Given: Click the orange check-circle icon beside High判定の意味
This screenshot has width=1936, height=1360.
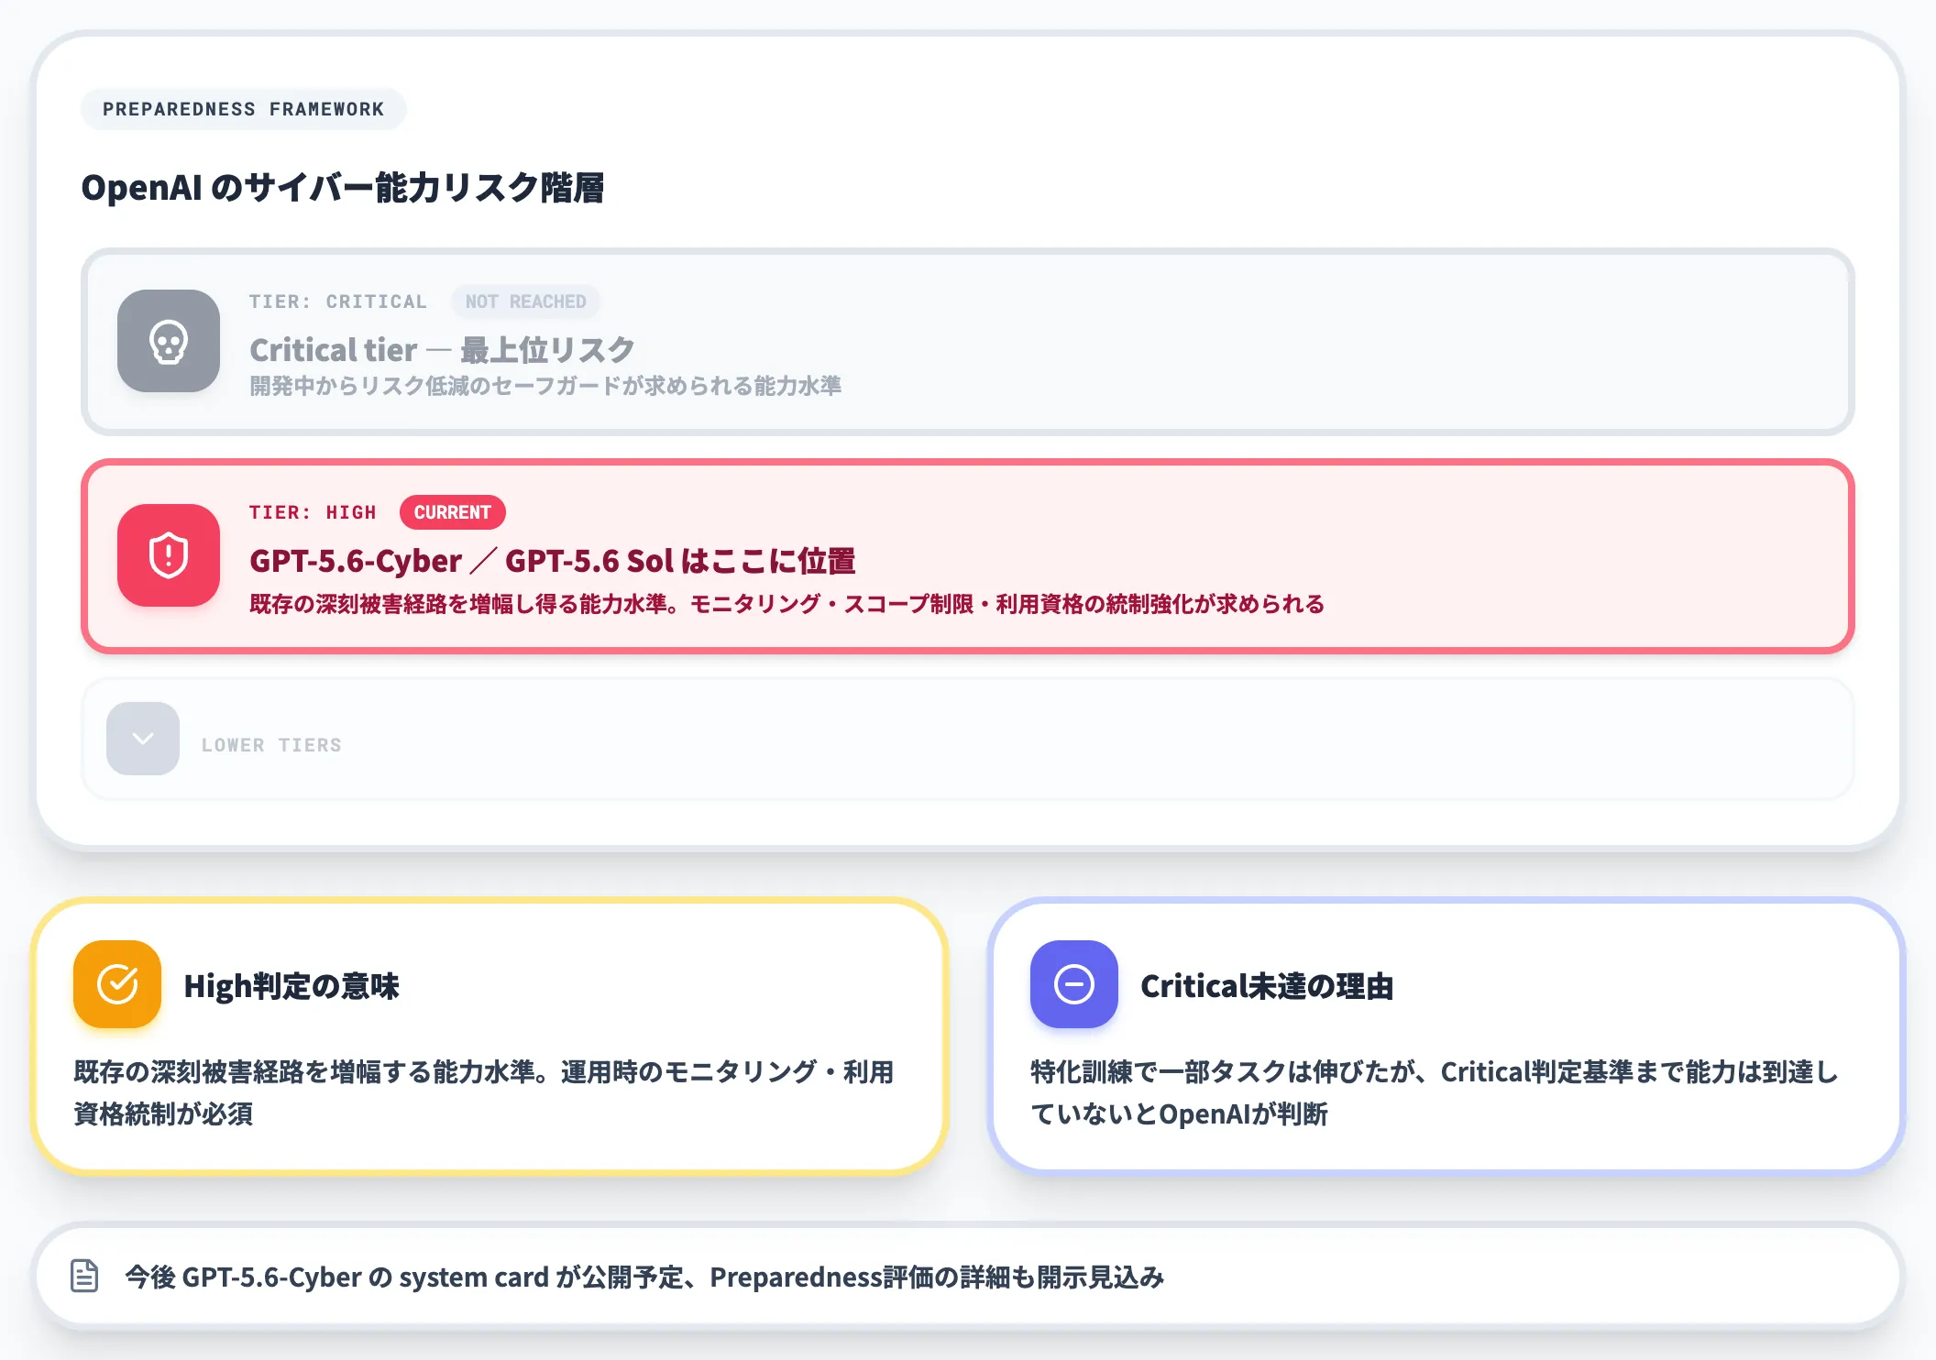Looking at the screenshot, I should click(x=117, y=984).
